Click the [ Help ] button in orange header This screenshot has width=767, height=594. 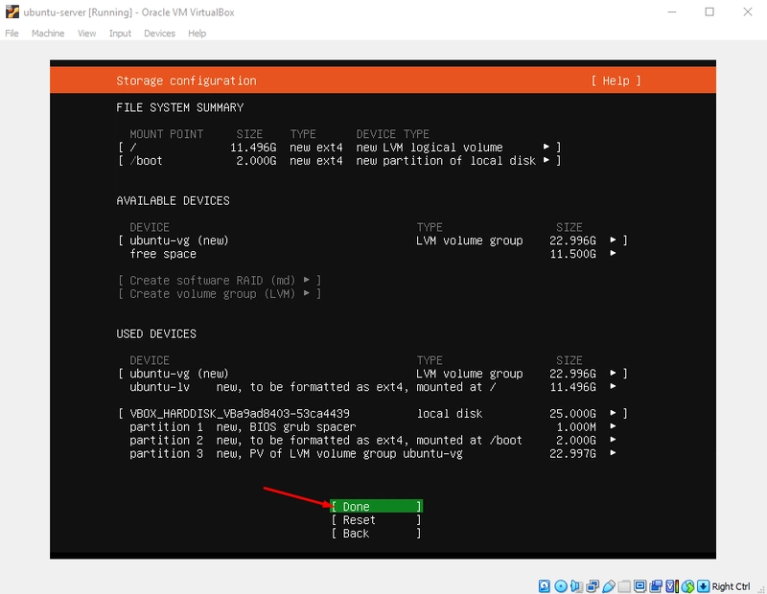[x=616, y=80]
